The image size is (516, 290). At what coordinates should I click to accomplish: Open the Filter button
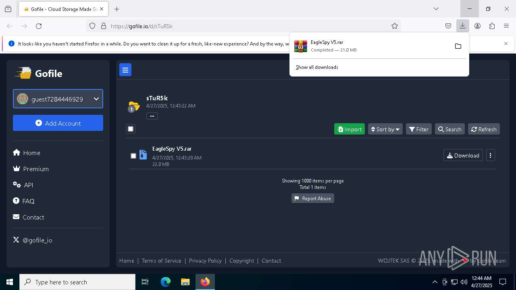click(x=419, y=129)
